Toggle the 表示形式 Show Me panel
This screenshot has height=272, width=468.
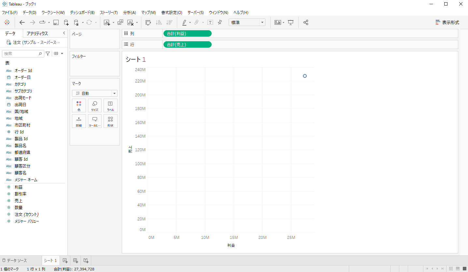pos(447,22)
